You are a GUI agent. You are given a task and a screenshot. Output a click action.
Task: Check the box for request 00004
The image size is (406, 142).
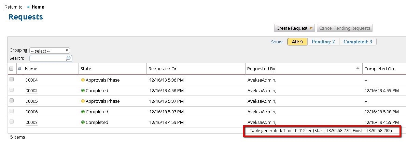click(x=12, y=80)
